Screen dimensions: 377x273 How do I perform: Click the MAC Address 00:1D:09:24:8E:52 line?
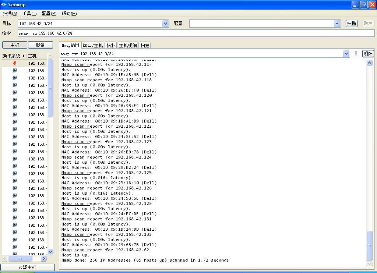109,136
